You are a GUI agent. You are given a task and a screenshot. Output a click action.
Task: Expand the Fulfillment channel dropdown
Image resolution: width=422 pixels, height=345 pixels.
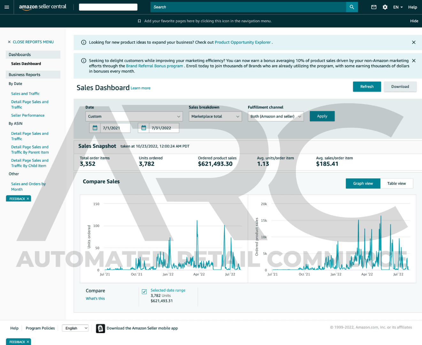point(275,116)
